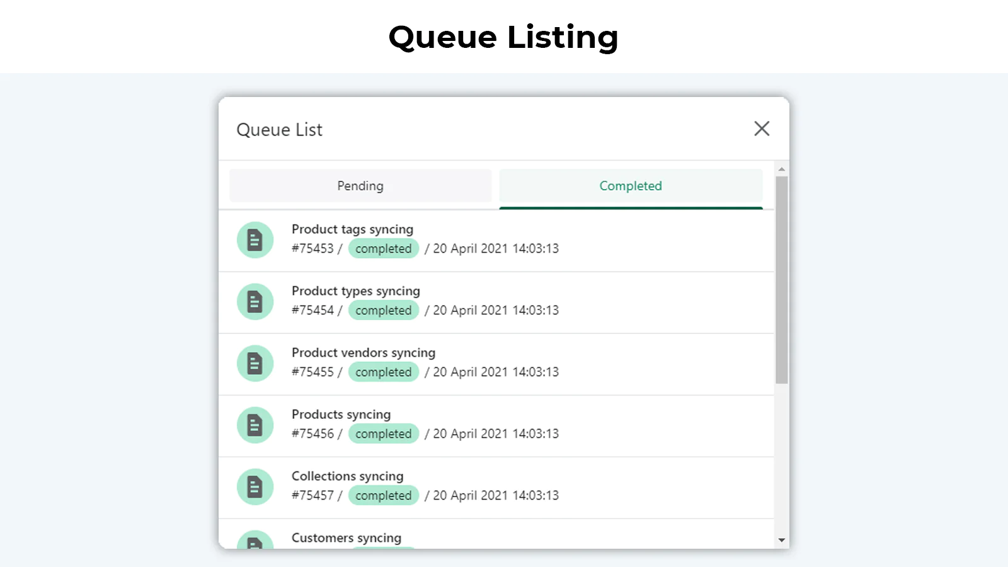The image size is (1008, 567).
Task: Click the queue list scrollbar thumb
Action: point(781,280)
